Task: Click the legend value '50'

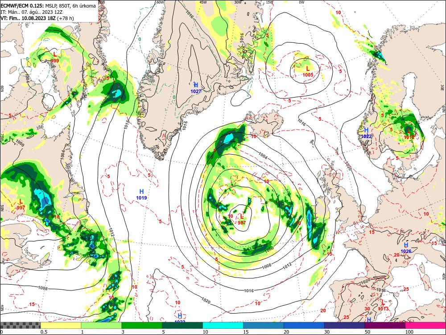Action: click(x=368, y=332)
